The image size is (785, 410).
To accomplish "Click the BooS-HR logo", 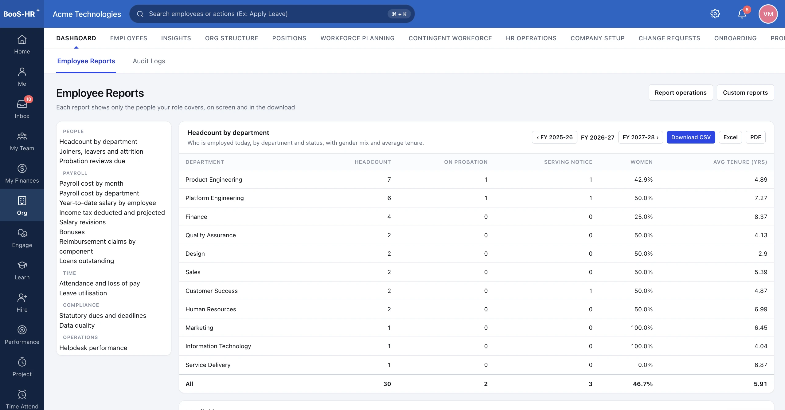I will click(21, 14).
